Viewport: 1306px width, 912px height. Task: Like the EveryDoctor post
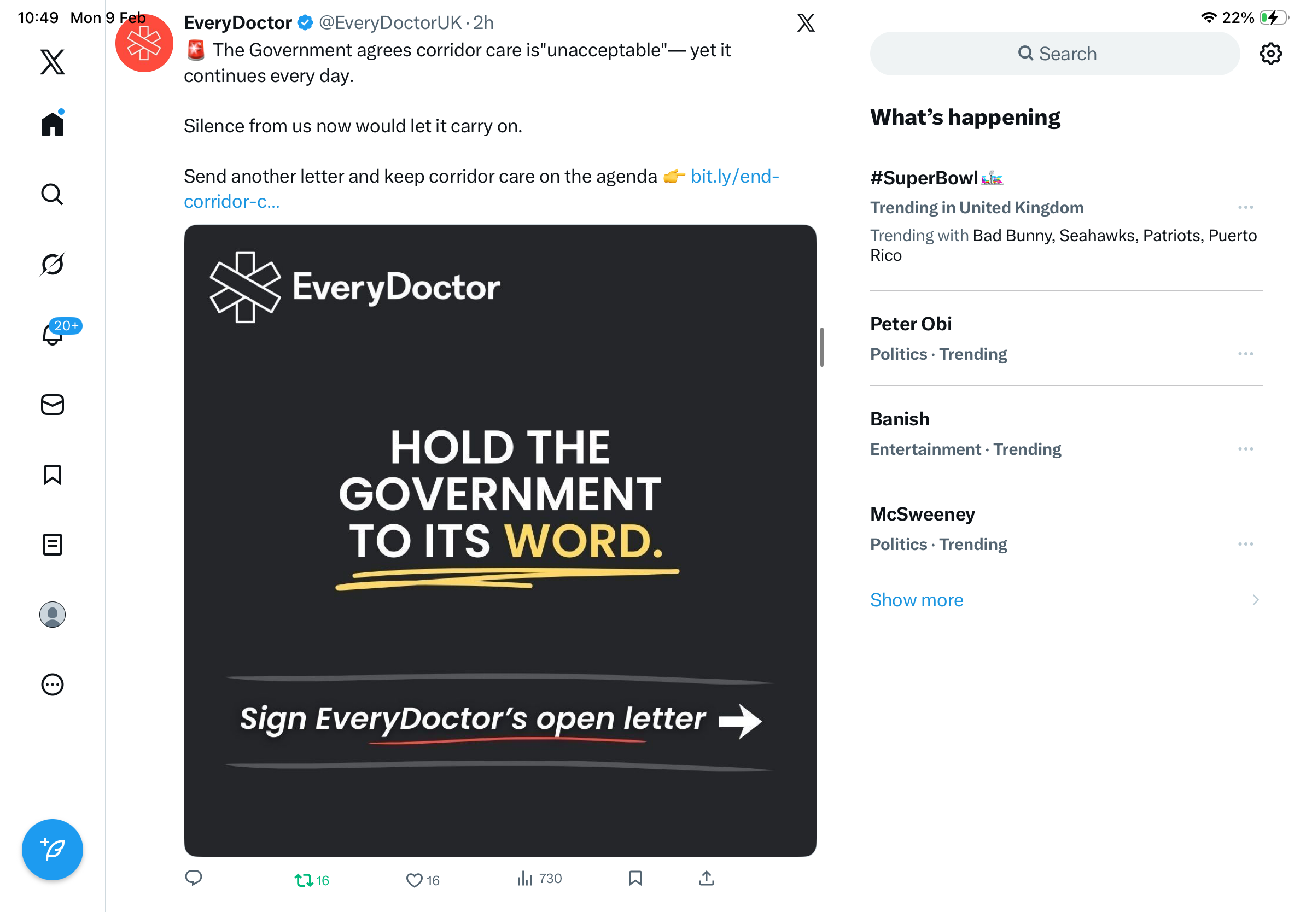[x=423, y=880]
